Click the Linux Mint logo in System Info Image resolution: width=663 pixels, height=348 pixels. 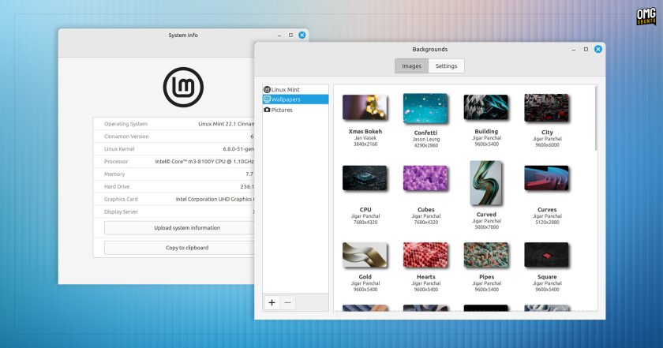pos(183,87)
